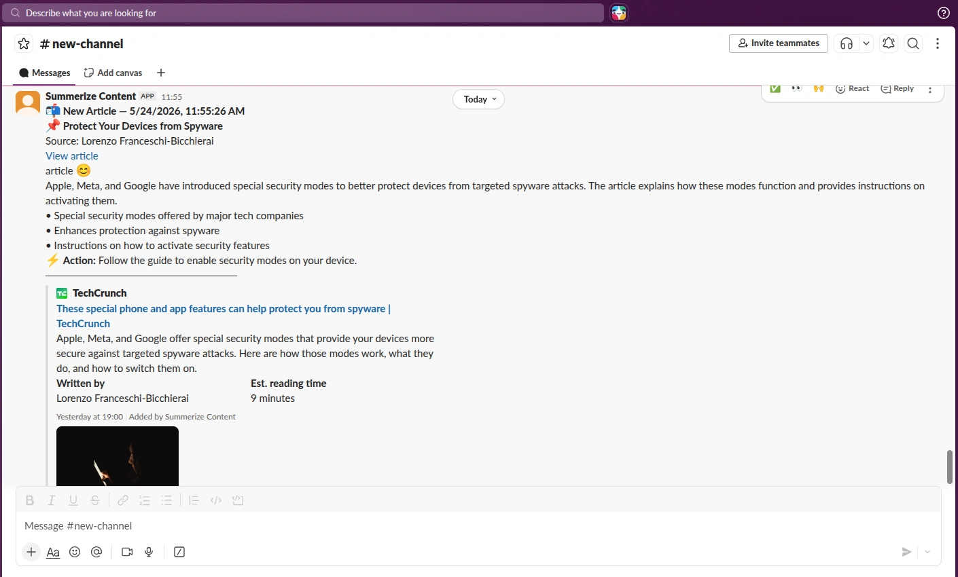
Task: Open attachments plus button in composer
Action: 31,552
